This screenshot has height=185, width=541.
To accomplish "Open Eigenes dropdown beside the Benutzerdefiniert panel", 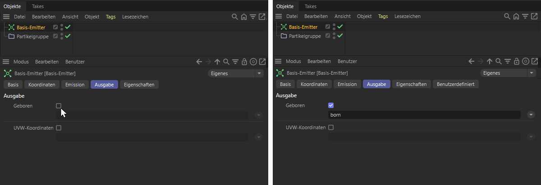I will (x=508, y=73).
